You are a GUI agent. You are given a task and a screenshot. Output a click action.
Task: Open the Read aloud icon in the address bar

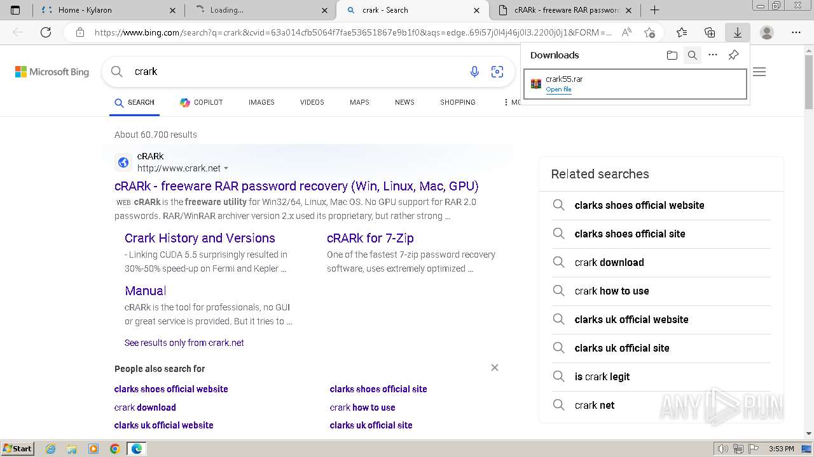click(626, 32)
